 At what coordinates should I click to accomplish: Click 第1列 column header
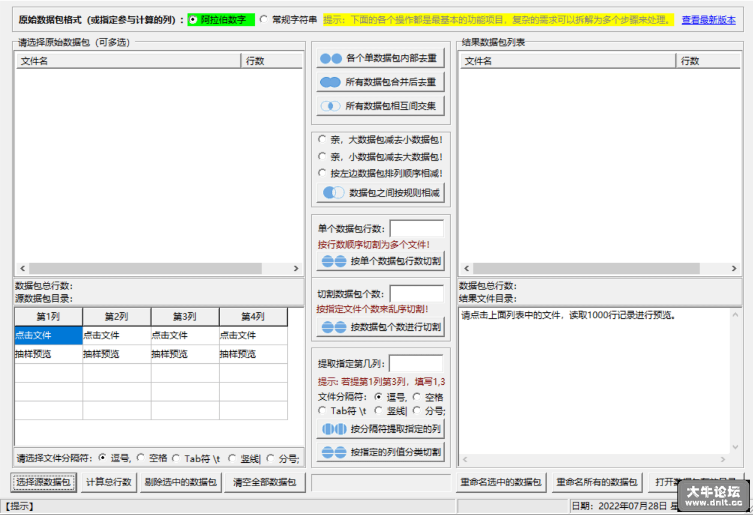49,317
